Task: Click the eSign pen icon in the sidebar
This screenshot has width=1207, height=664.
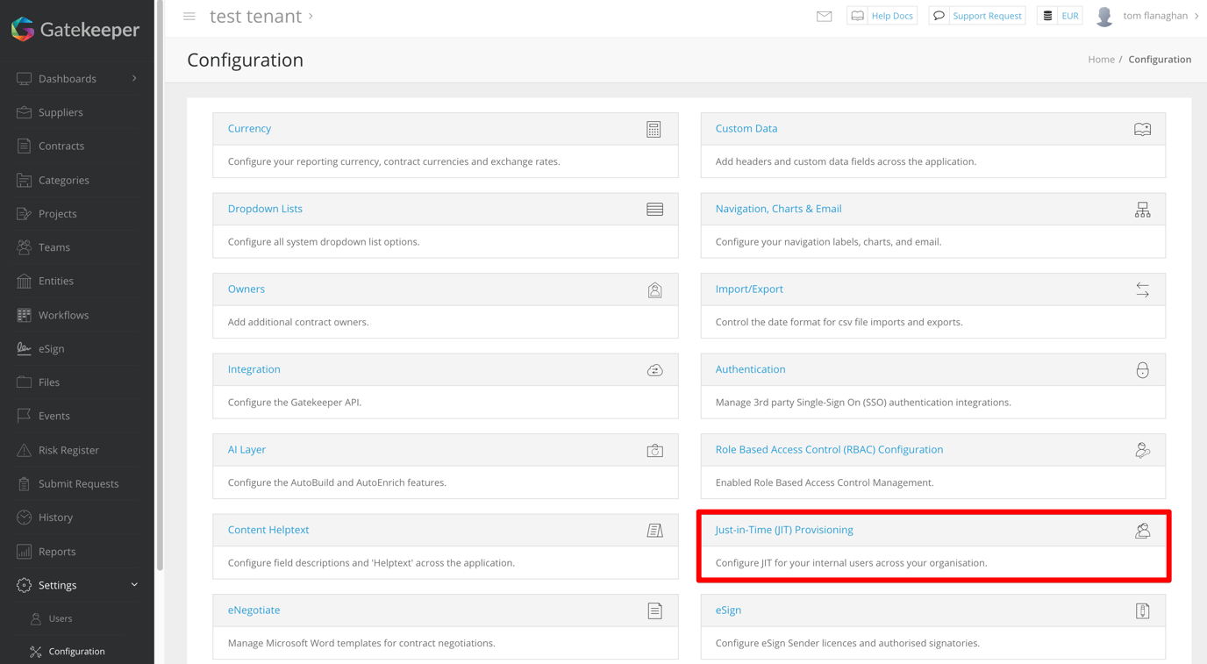Action: pyautogui.click(x=22, y=347)
